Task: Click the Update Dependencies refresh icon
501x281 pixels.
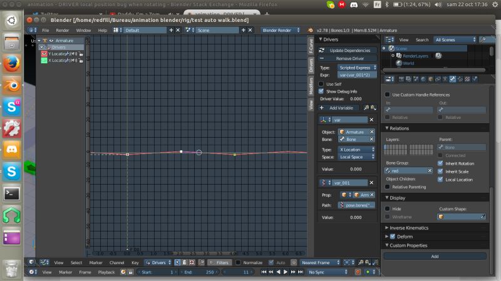Action: click(x=322, y=50)
